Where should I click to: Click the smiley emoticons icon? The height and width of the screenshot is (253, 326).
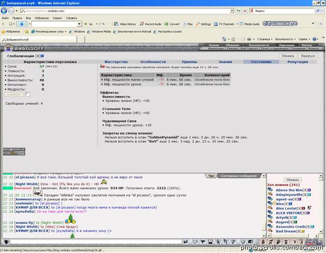coord(243,242)
